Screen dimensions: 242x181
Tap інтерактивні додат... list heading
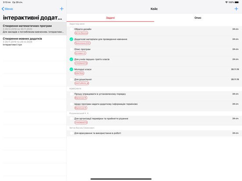32,17
